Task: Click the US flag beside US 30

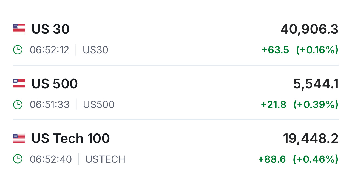Action: point(19,29)
